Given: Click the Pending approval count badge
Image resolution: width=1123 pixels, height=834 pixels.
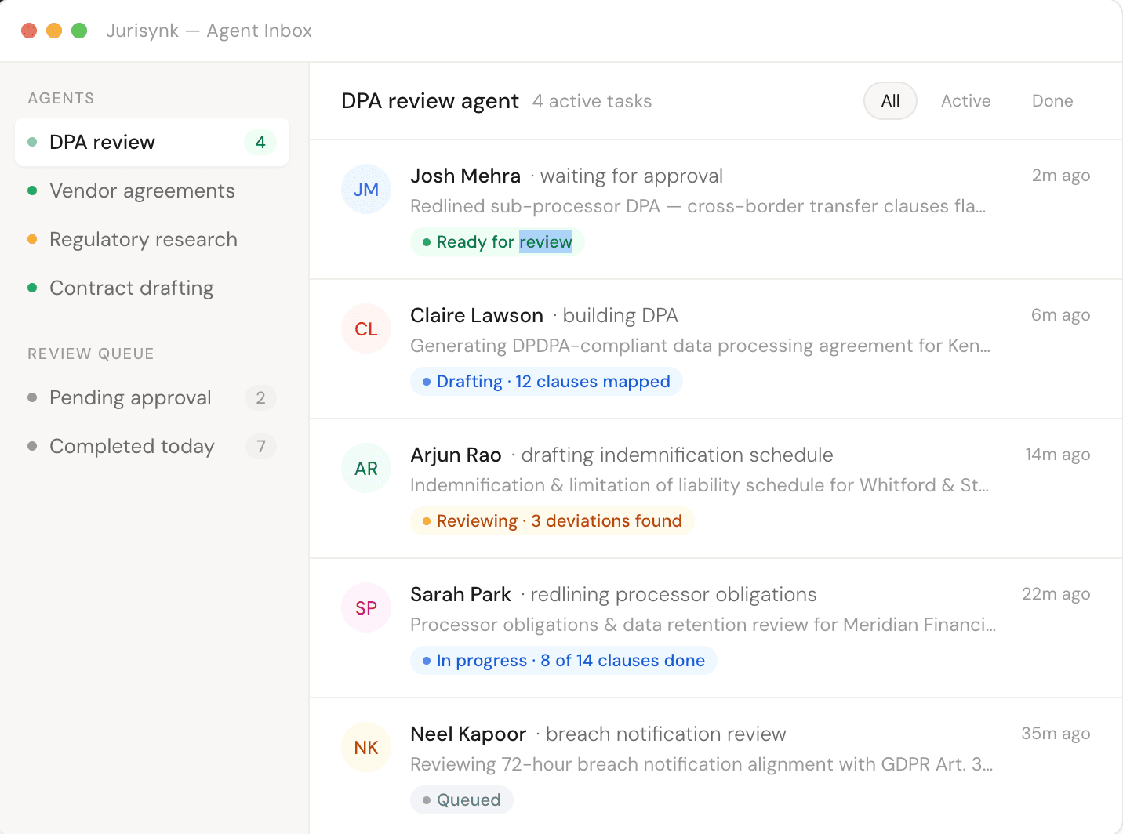Looking at the screenshot, I should pos(260,398).
